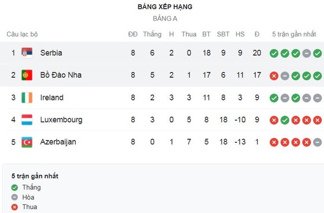
Task: Click the Azerbaijan flag icon
Action: coord(27,142)
